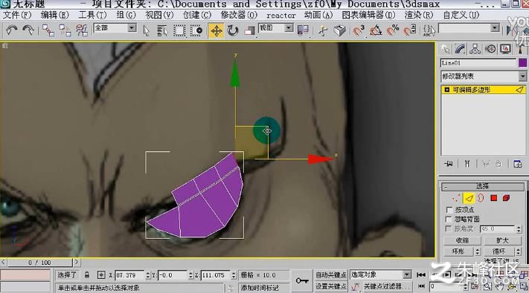Open the 修改器(O) menu
Viewport: 529px width, 293px height.
(x=239, y=15)
